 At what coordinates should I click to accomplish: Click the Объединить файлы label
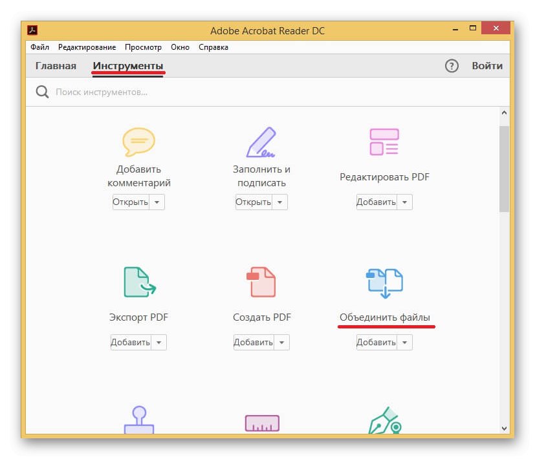pyautogui.click(x=384, y=317)
